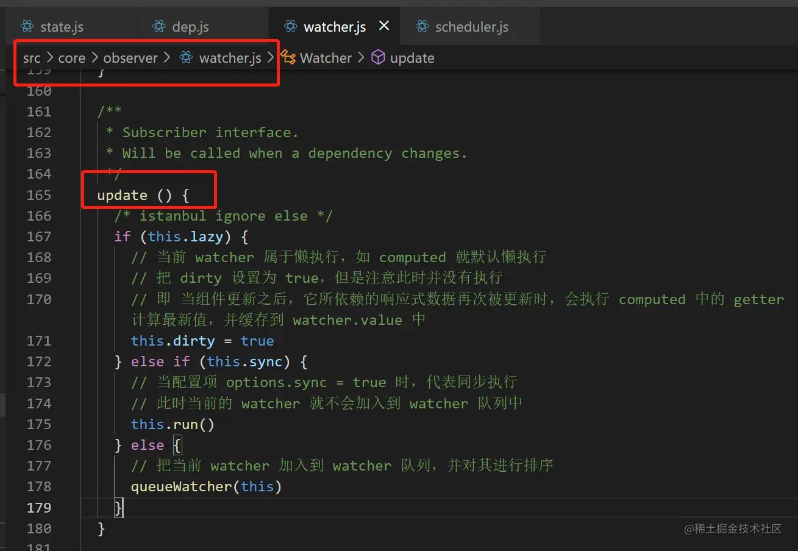Click line number 167 in the gutter
This screenshot has height=551, width=798.
(x=39, y=236)
